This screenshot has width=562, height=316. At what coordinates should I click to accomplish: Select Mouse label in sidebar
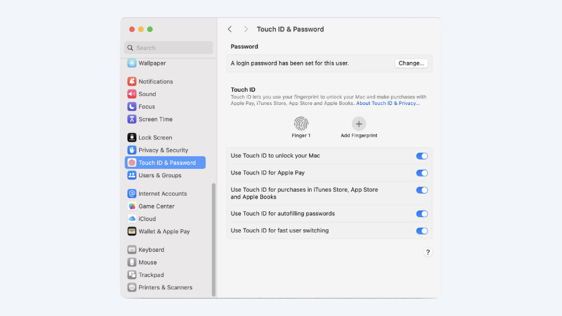[148, 263]
